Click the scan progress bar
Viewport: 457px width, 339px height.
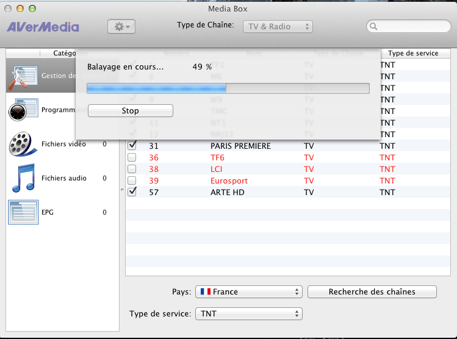[228, 88]
